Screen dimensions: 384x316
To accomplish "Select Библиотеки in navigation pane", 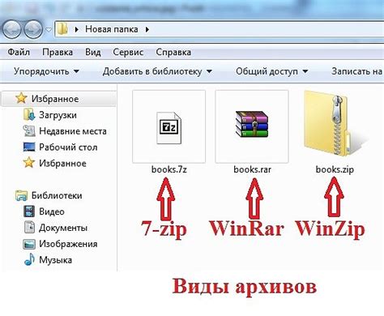I will pos(57,195).
